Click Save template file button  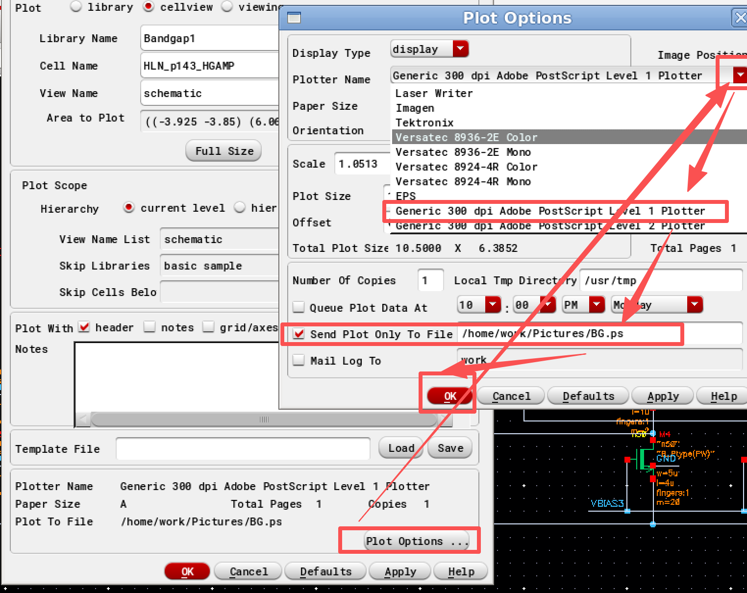[450, 448]
